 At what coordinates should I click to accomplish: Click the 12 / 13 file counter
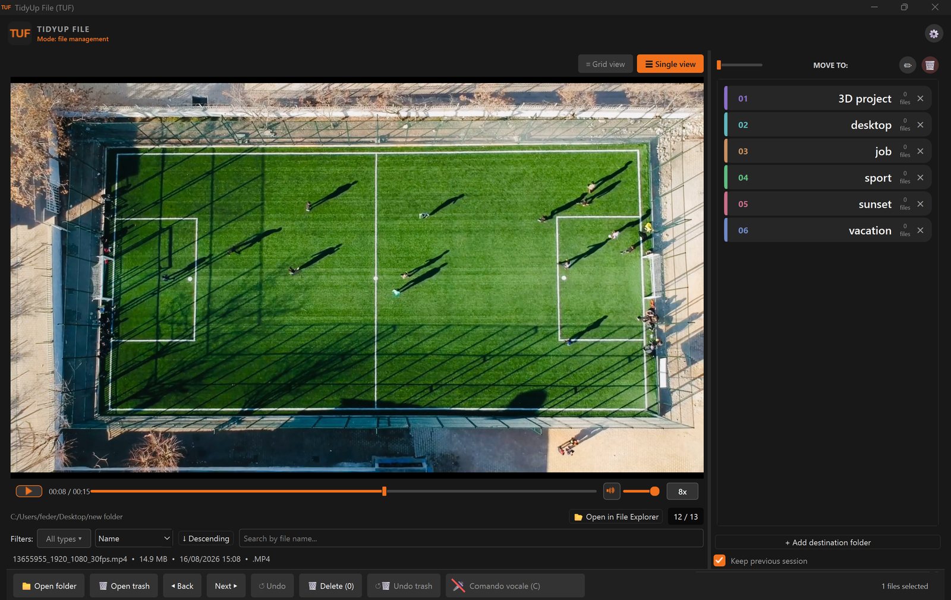(x=686, y=517)
